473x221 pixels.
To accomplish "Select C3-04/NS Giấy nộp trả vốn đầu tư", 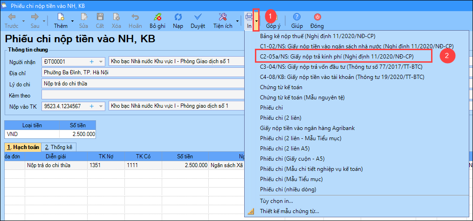I will [341, 67].
